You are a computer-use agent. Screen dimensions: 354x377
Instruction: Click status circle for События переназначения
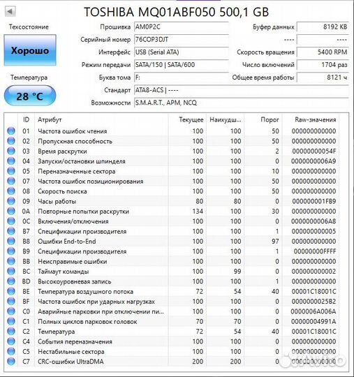pos(11,341)
